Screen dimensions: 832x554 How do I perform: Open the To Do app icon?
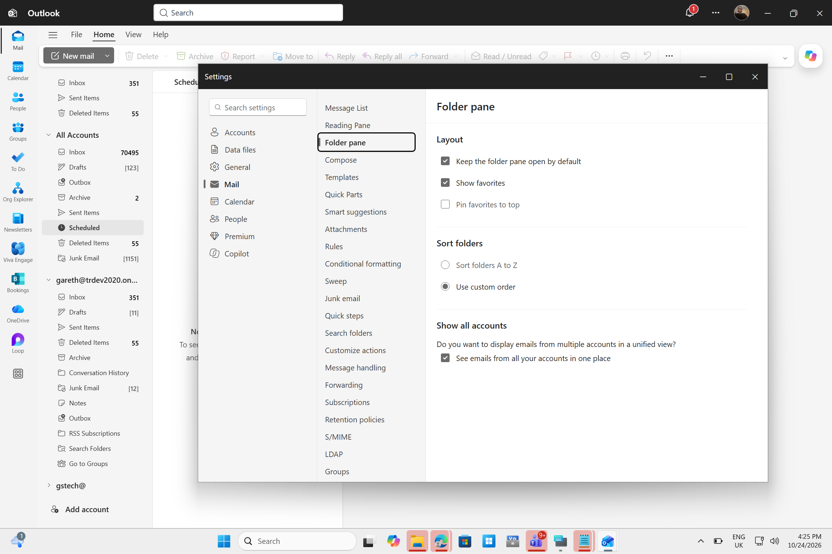(x=18, y=162)
